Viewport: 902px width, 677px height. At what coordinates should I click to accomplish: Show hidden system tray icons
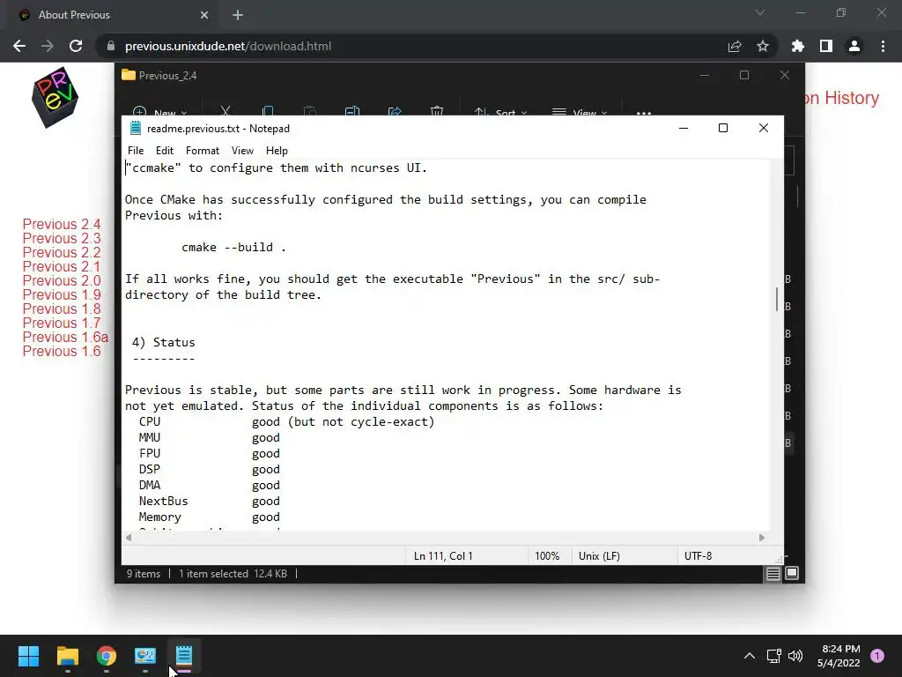point(750,656)
